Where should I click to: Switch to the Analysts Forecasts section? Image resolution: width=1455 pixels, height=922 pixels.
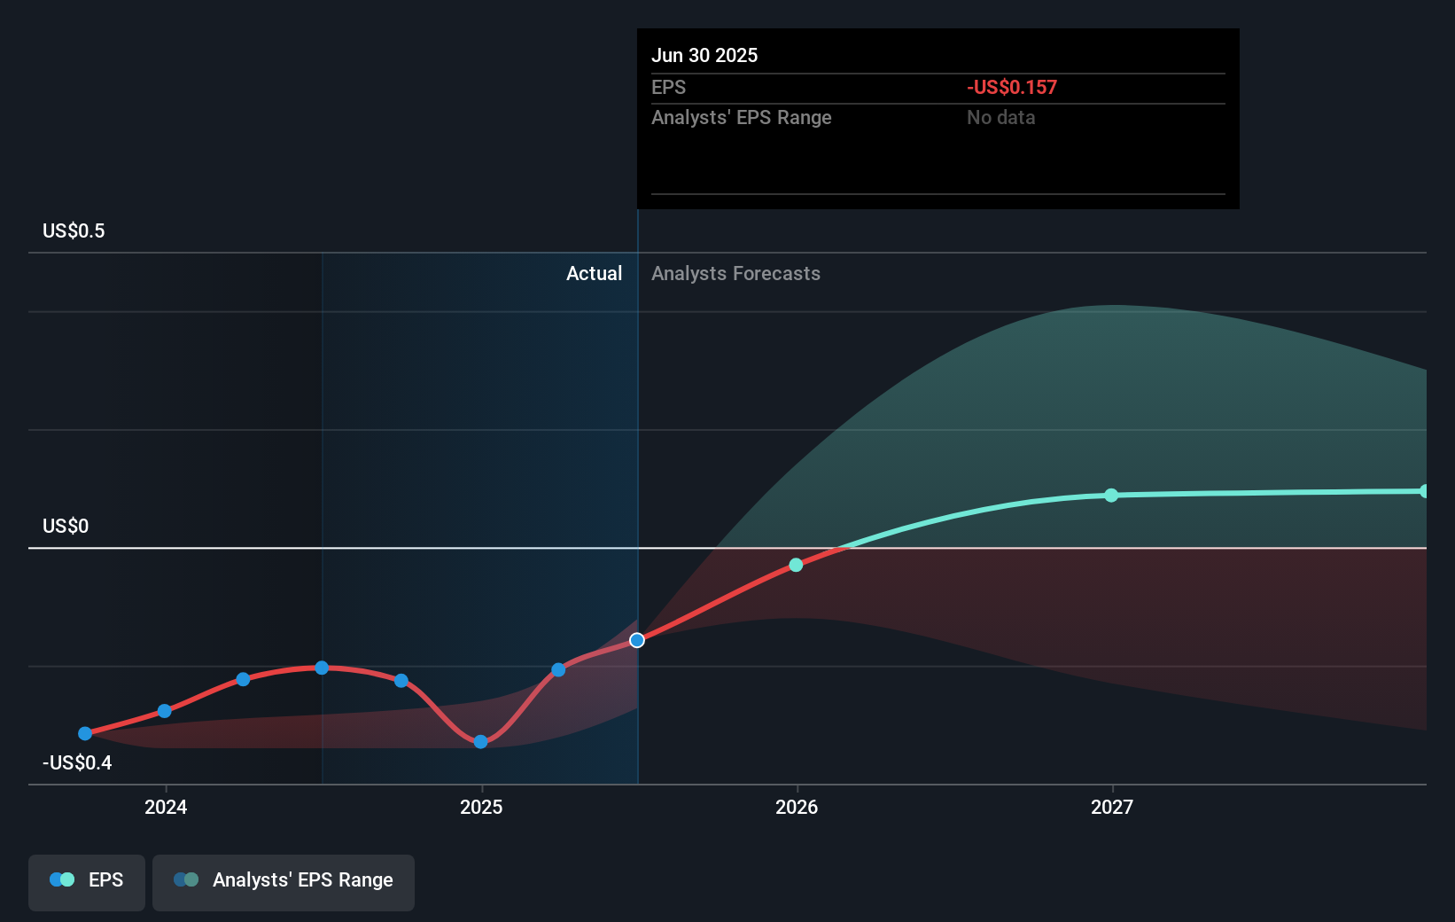(x=735, y=274)
